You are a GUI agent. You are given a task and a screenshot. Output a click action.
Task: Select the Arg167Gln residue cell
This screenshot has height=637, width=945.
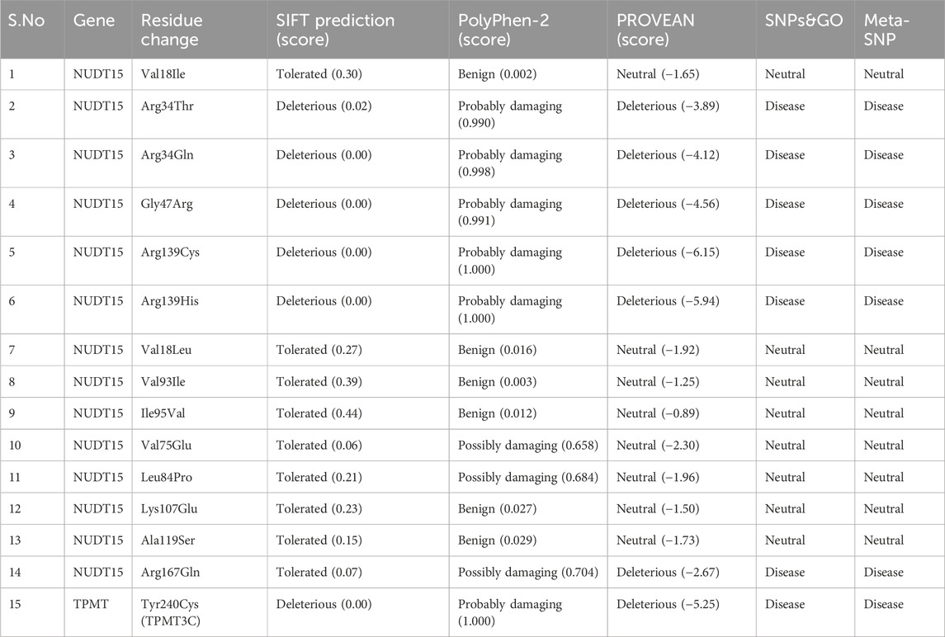point(171,572)
